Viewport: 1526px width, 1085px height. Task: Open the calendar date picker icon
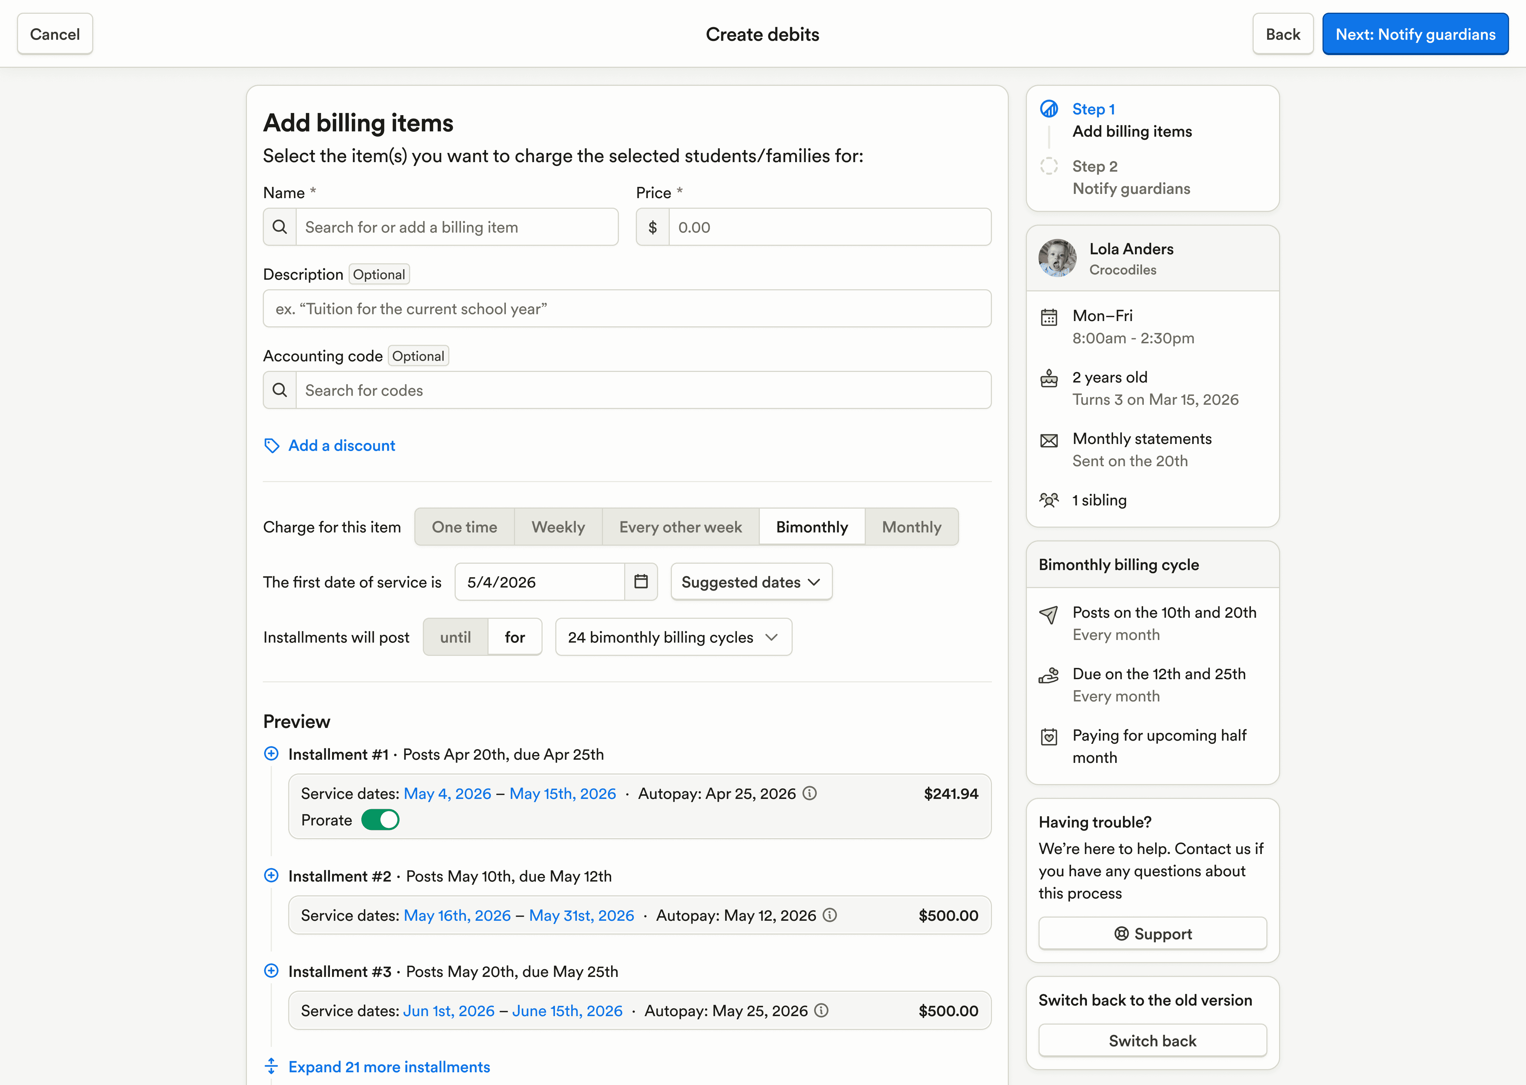[641, 581]
